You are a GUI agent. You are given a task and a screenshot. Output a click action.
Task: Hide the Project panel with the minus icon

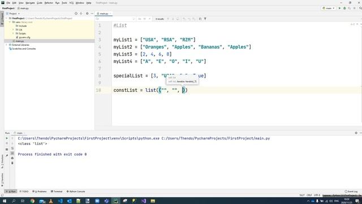[x=92, y=14]
